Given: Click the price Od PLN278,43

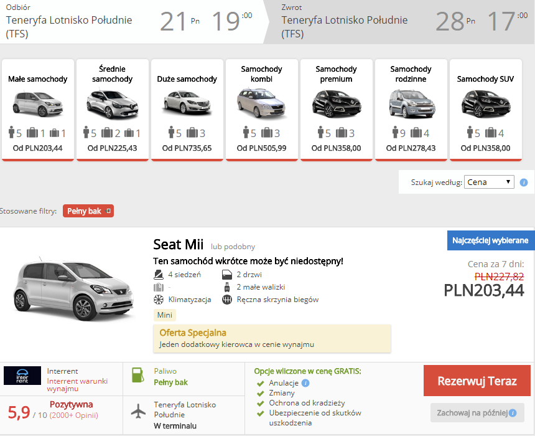Looking at the screenshot, I should coord(411,148).
